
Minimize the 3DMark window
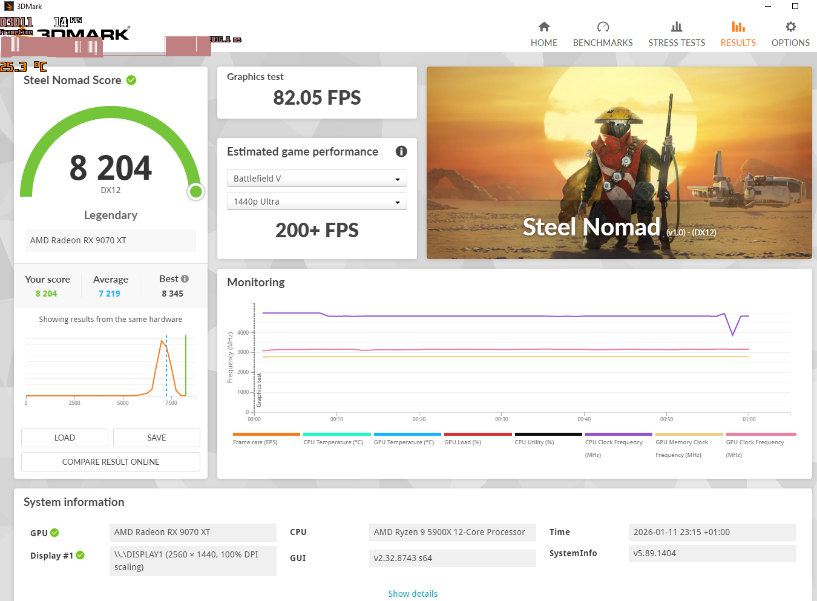point(768,6)
